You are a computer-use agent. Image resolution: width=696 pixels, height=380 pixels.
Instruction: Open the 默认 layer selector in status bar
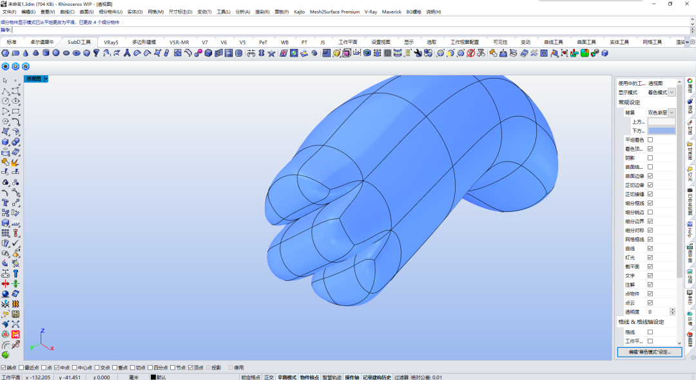pyautogui.click(x=159, y=377)
